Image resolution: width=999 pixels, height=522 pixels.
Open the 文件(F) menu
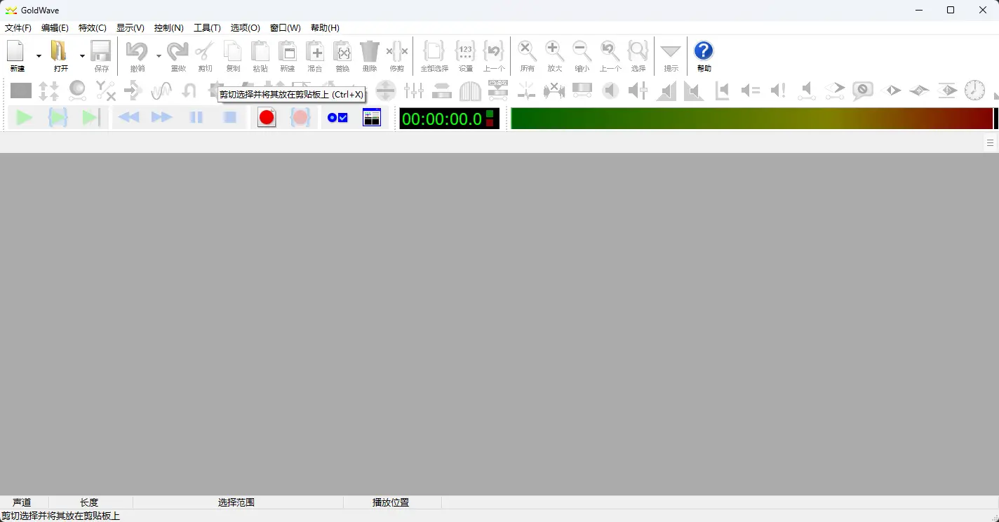[18, 28]
